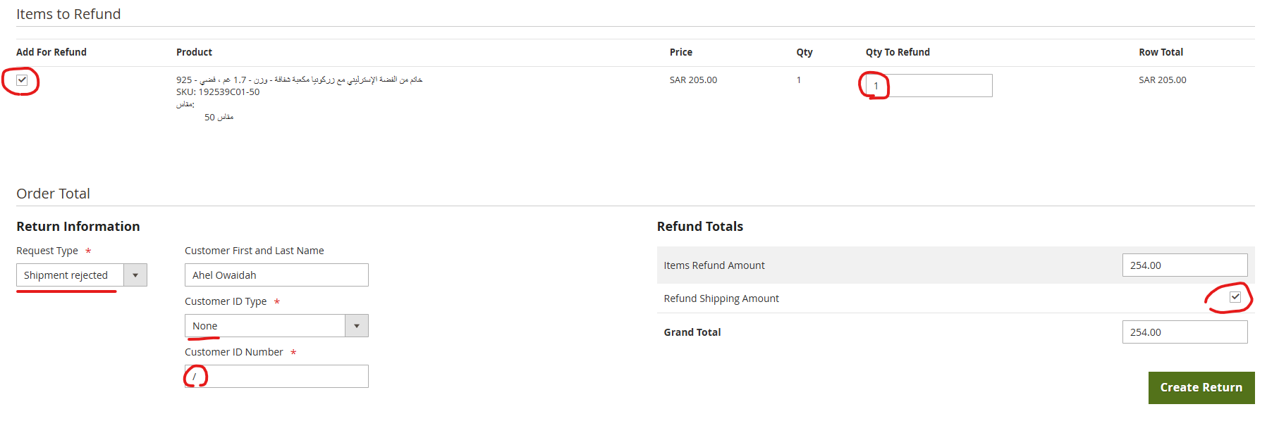The height and width of the screenshot is (421, 1267).
Task: Expand the Customer ID Type dropdown
Action: (276, 326)
